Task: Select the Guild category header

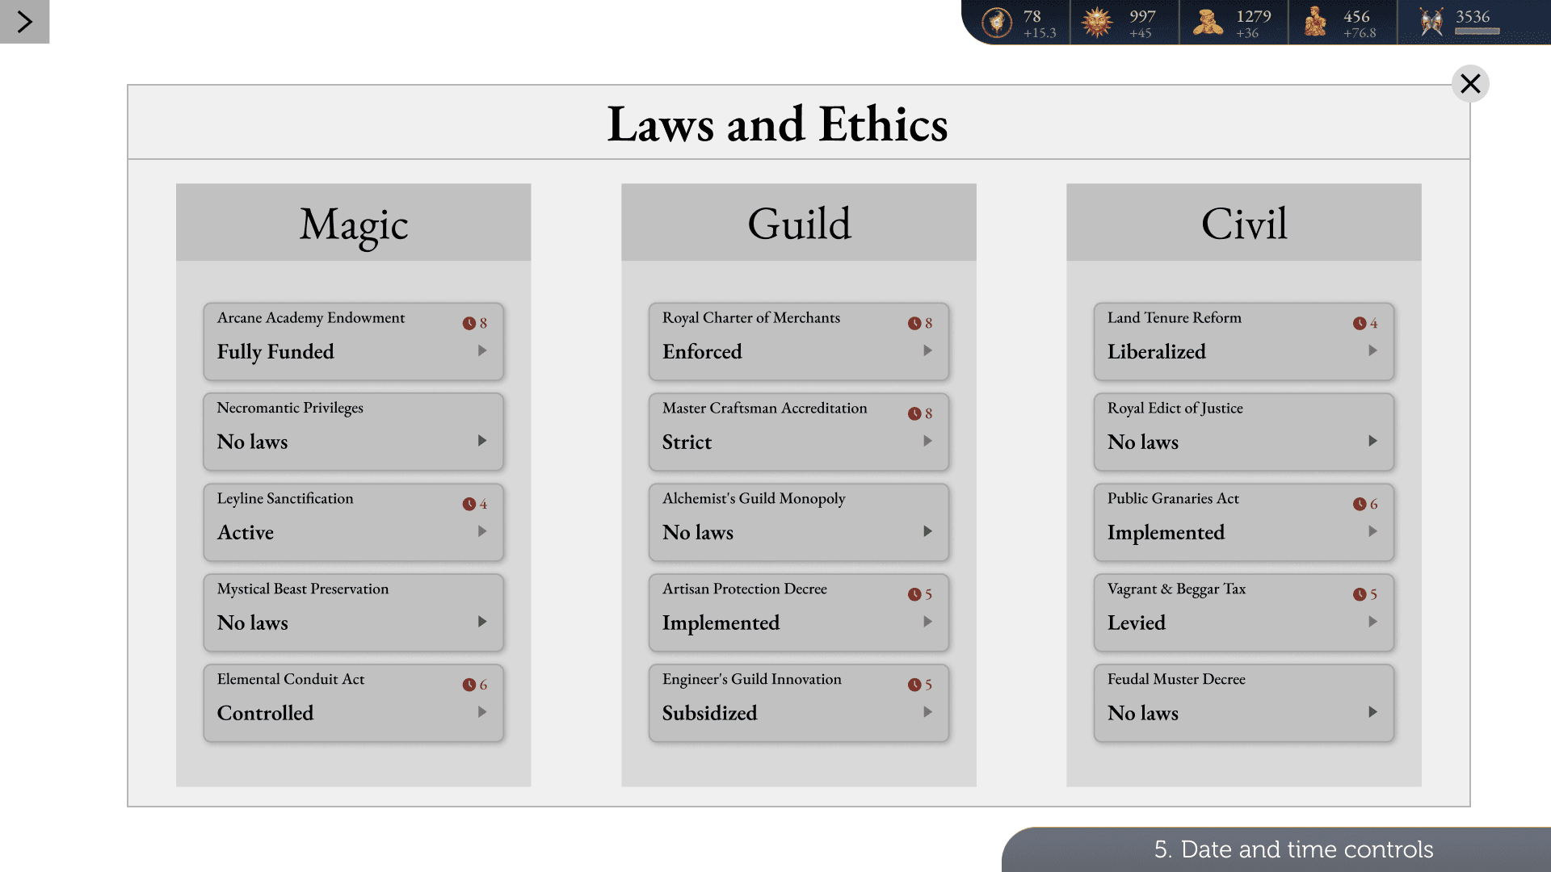Action: [x=798, y=222]
